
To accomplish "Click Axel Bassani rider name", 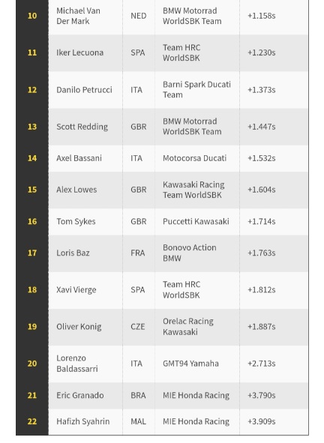I will 79,158.
